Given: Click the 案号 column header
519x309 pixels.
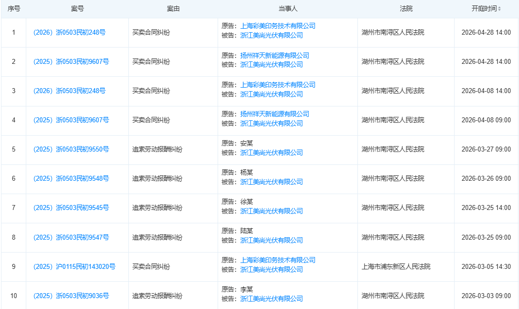Looking at the screenshot, I should point(77,8).
